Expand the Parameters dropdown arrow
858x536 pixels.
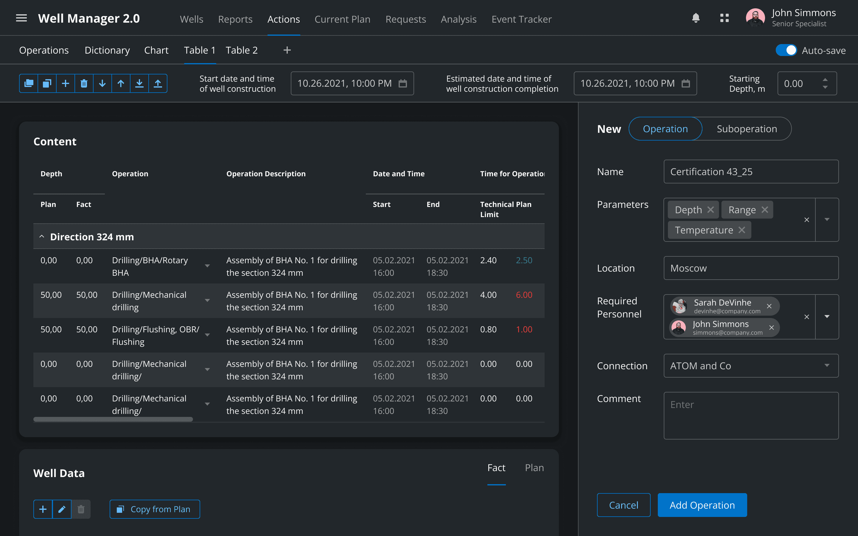click(x=827, y=220)
